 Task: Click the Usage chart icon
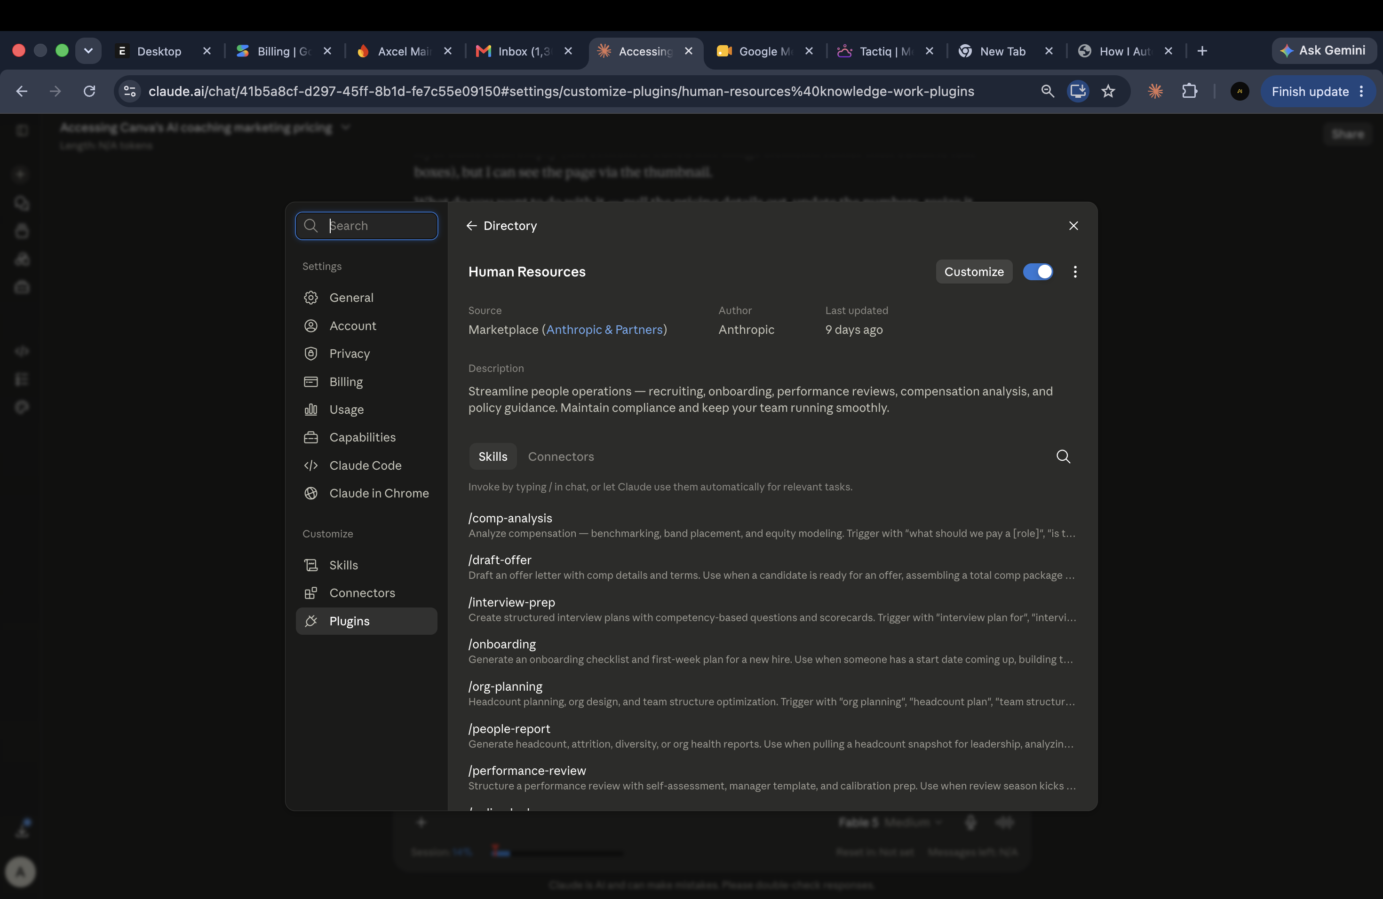(311, 410)
